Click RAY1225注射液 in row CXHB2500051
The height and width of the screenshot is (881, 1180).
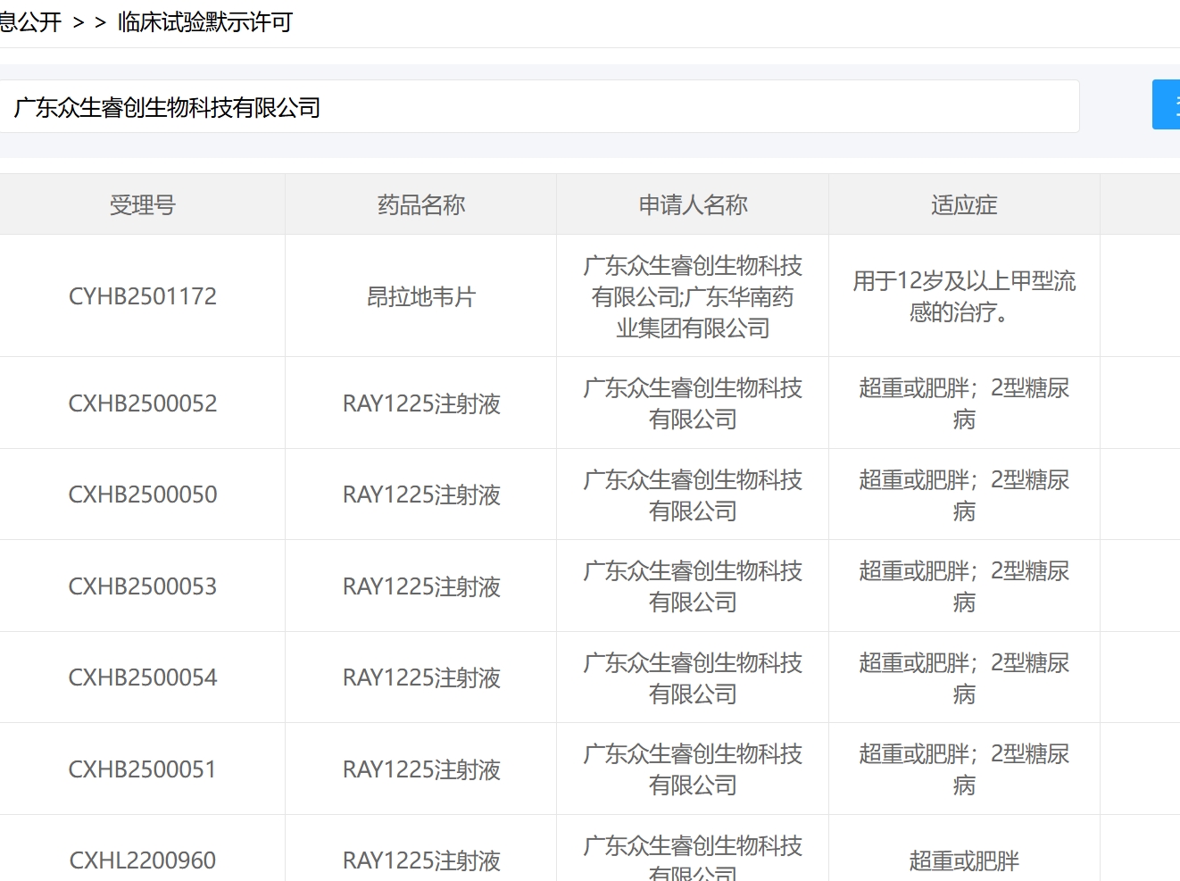tap(421, 769)
